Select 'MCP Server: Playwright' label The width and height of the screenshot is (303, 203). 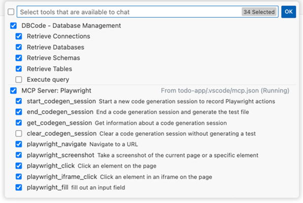56,91
